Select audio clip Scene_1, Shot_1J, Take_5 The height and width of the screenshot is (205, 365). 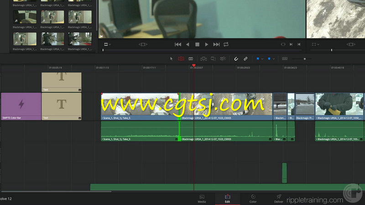point(140,131)
